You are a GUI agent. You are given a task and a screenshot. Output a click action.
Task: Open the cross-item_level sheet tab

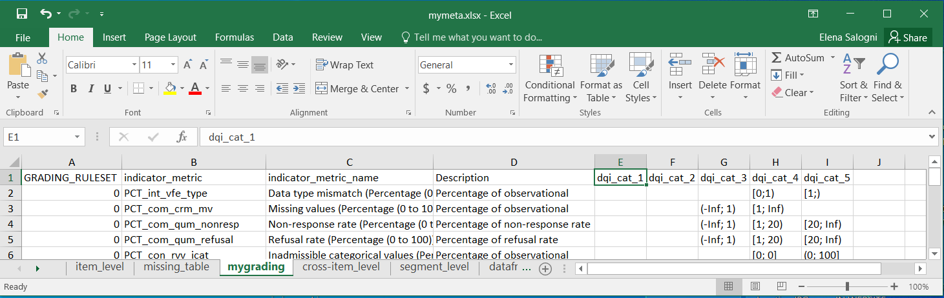click(x=341, y=267)
